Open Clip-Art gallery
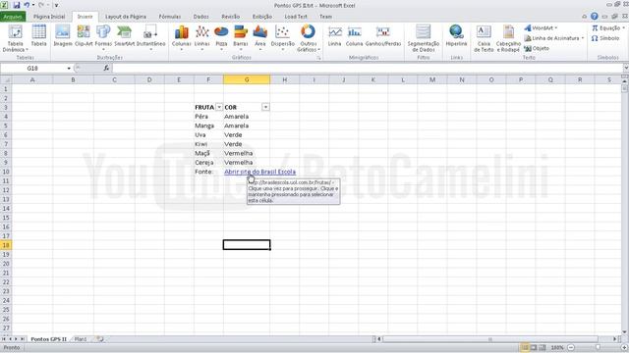The width and height of the screenshot is (629, 353). point(84,35)
